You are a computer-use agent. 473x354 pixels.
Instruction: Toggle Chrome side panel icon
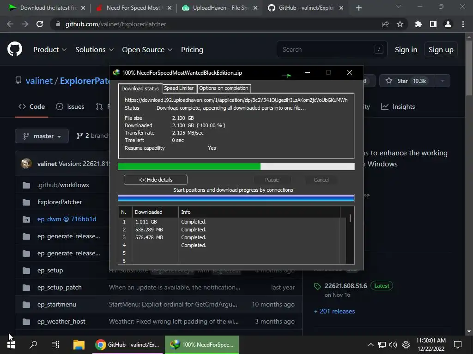433,24
